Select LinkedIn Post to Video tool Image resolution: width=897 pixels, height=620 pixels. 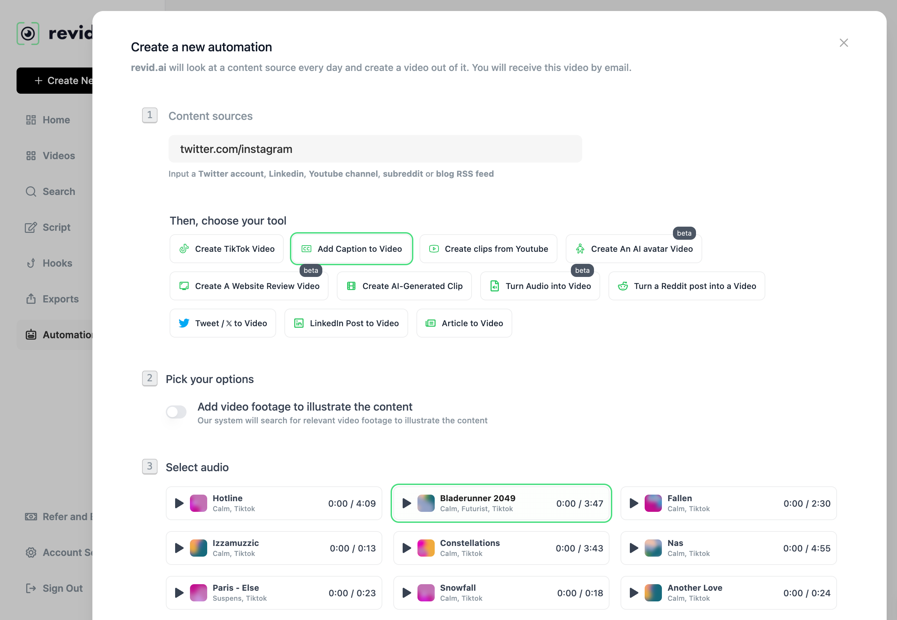[346, 323]
